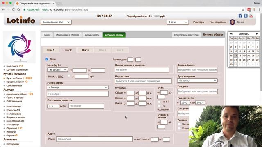Bookmark the page with the star icon
The width and height of the screenshot is (262, 147).
coord(243,9)
